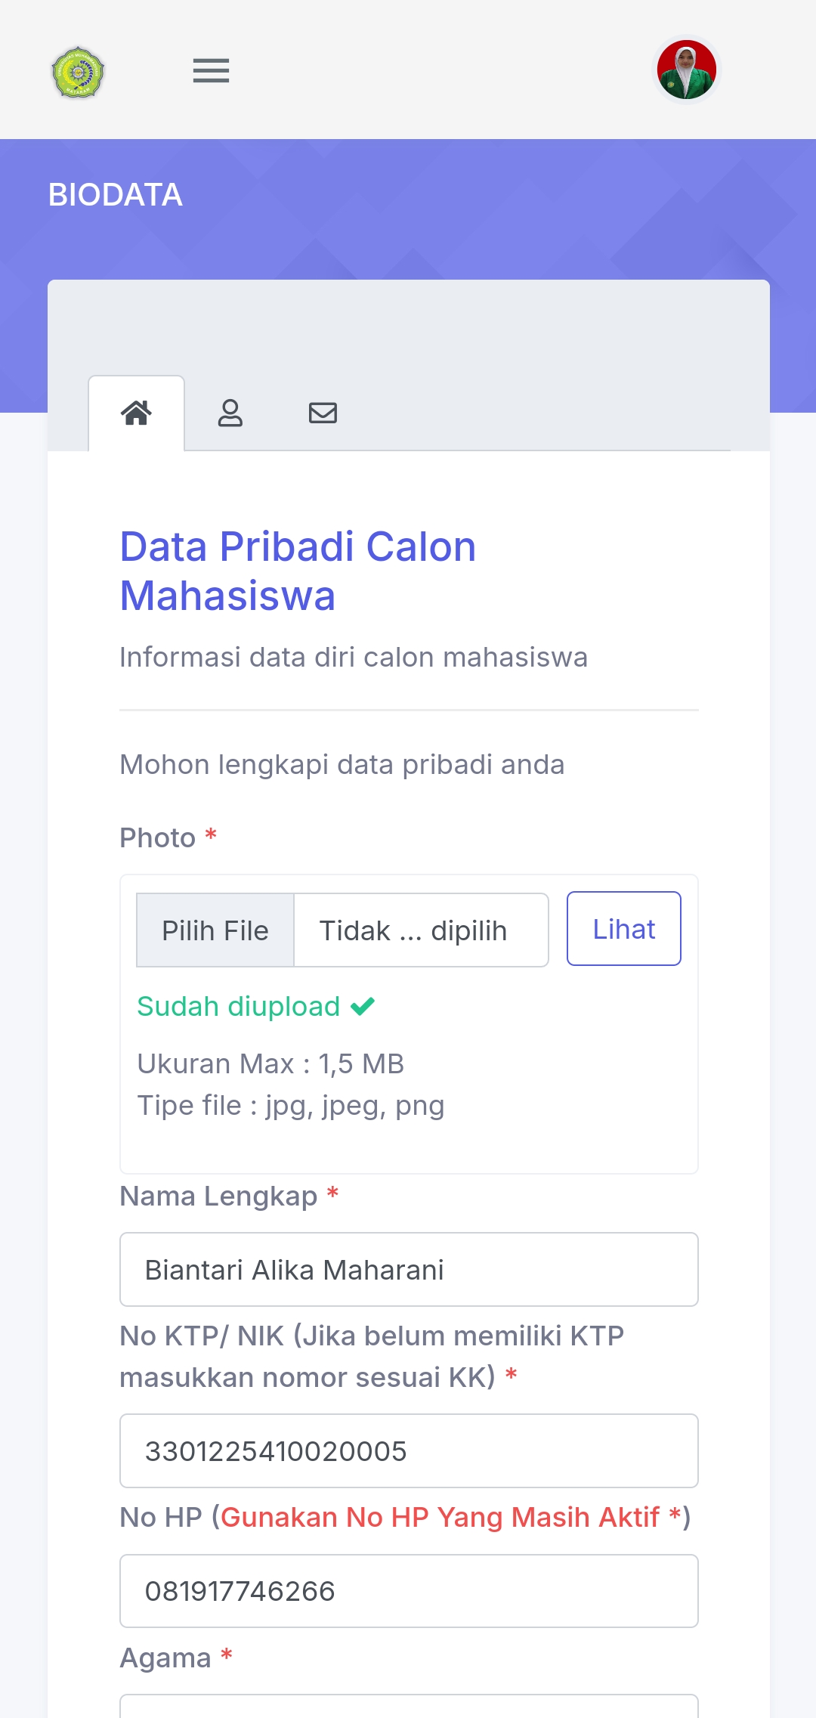Click the Photo field label
The width and height of the screenshot is (816, 1718).
click(158, 838)
